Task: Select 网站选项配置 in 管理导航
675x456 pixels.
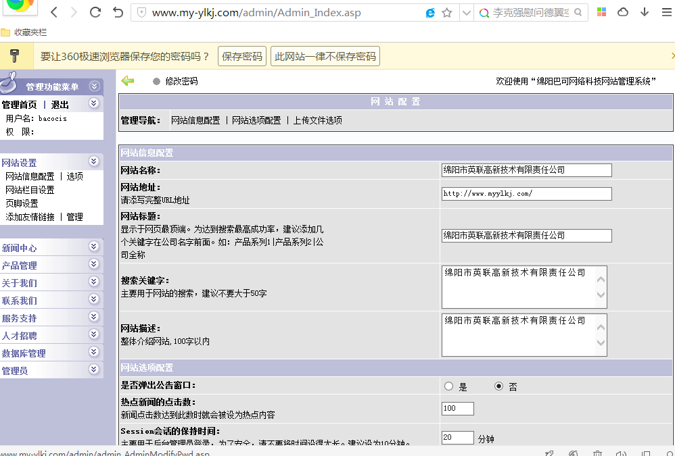Action: 256,120
